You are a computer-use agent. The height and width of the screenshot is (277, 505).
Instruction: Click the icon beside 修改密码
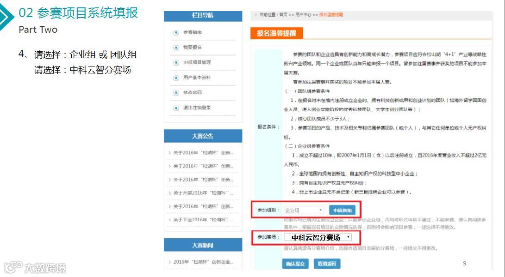(176, 93)
